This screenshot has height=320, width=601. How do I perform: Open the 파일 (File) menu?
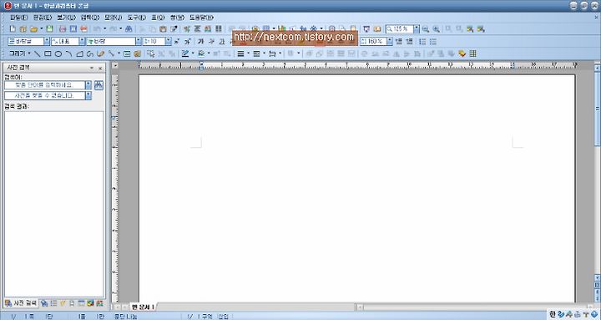[x=18, y=18]
